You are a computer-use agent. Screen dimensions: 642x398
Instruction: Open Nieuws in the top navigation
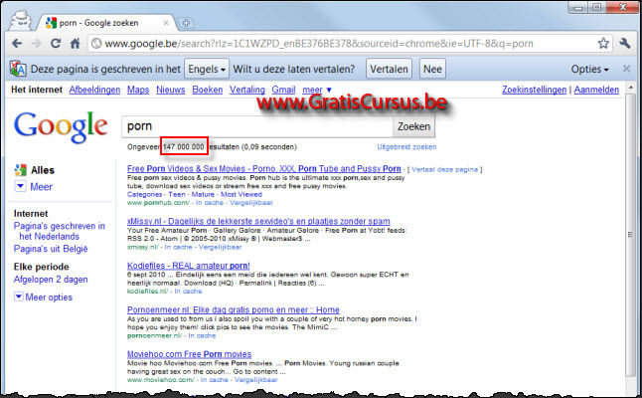170,90
